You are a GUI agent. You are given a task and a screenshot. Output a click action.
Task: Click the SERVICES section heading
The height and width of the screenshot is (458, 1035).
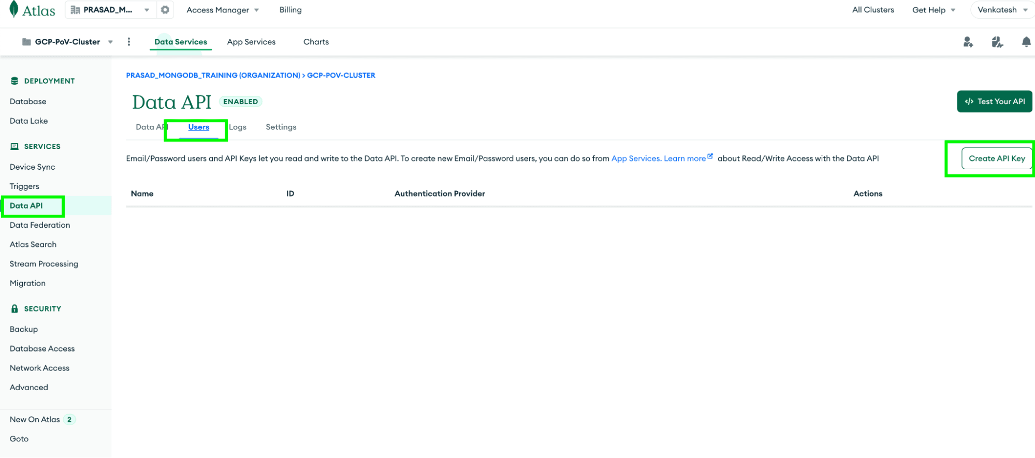(x=42, y=146)
